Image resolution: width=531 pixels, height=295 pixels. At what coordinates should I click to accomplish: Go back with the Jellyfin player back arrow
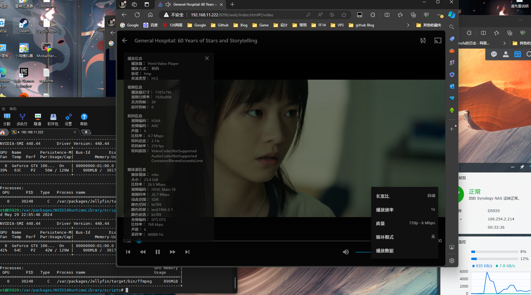pos(125,41)
